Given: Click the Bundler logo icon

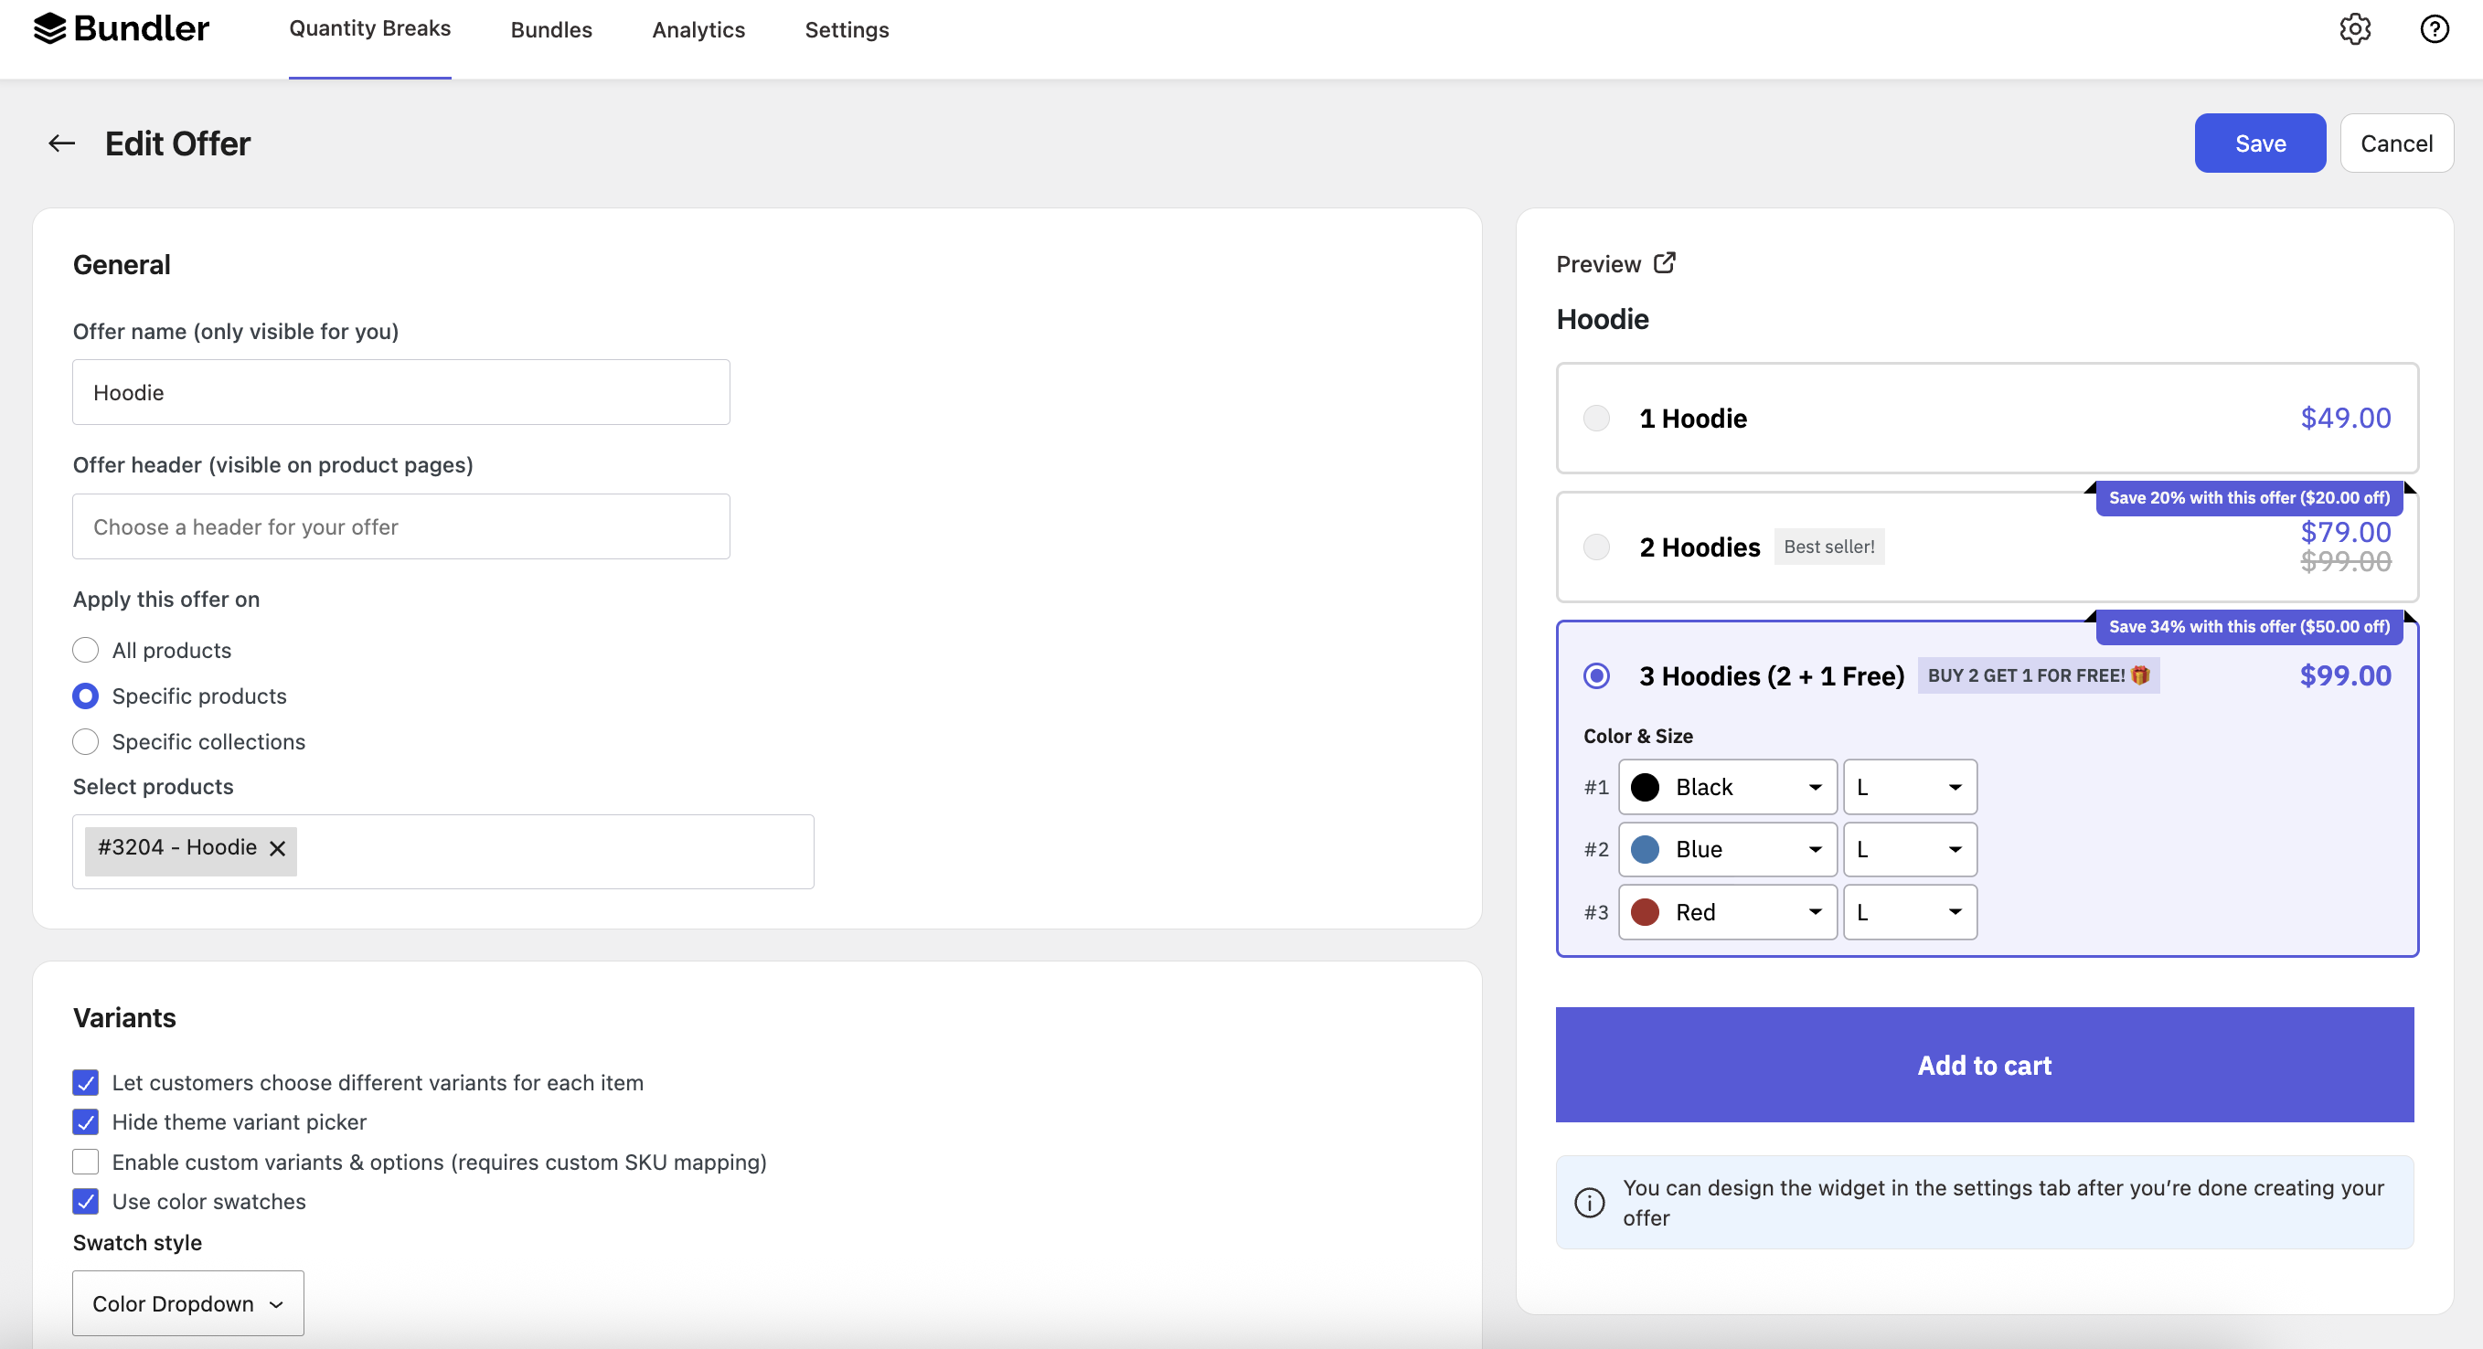Looking at the screenshot, I should pyautogui.click(x=49, y=29).
